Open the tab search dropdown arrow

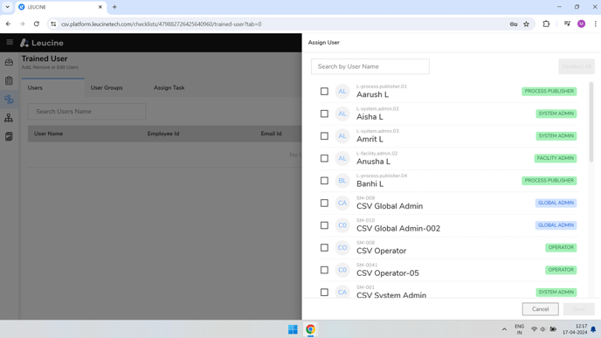pos(7,7)
